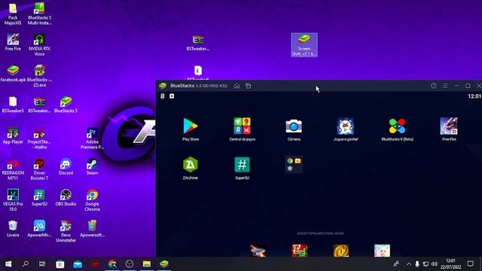Open Chrome from the taskbar

coord(112,264)
